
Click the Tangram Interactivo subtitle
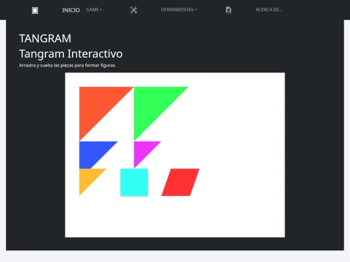(x=71, y=54)
